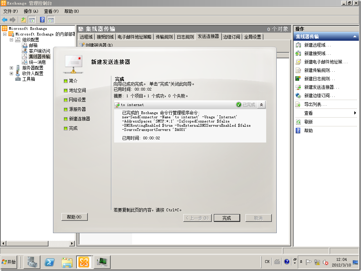Click the Exchange icon on the taskbar
The height and width of the screenshot is (271, 361).
click(84, 262)
